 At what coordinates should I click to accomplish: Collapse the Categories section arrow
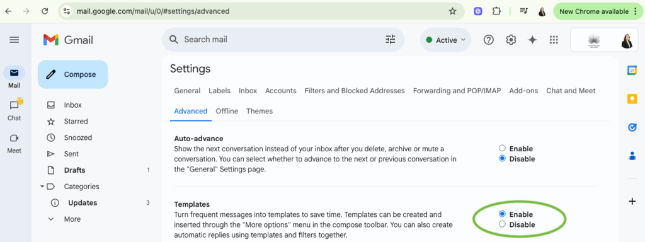tap(42, 187)
